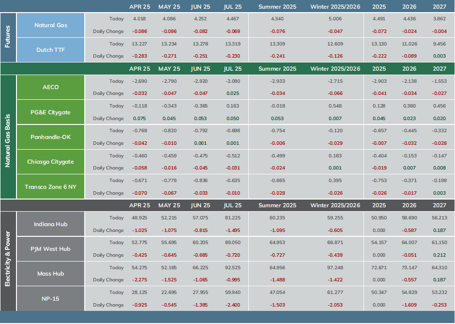The height and width of the screenshot is (324, 455).
Task: Open the Indiana Hub row label
Action: (50, 224)
